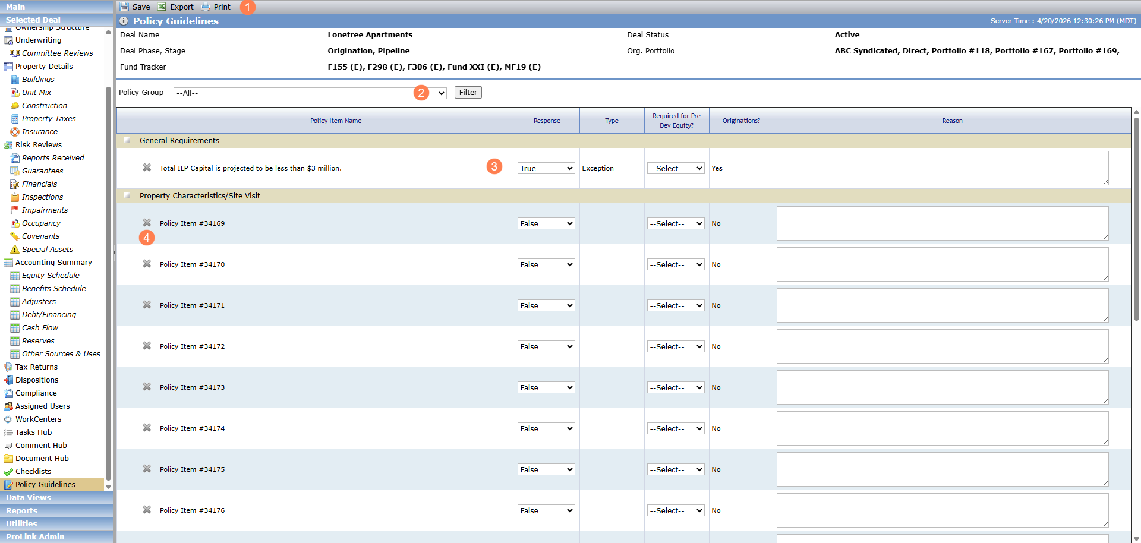Image resolution: width=1141 pixels, height=543 pixels.
Task: Click the Save disk icon
Action: click(x=124, y=7)
